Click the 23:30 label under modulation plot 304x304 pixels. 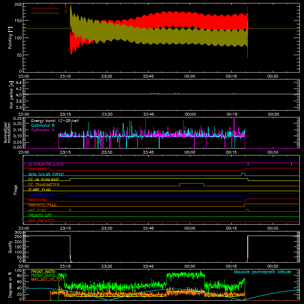107,152
